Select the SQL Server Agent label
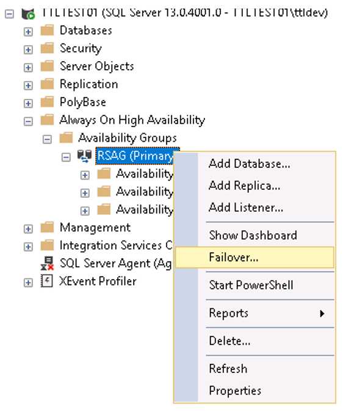The height and width of the screenshot is (417, 357). 116,263
